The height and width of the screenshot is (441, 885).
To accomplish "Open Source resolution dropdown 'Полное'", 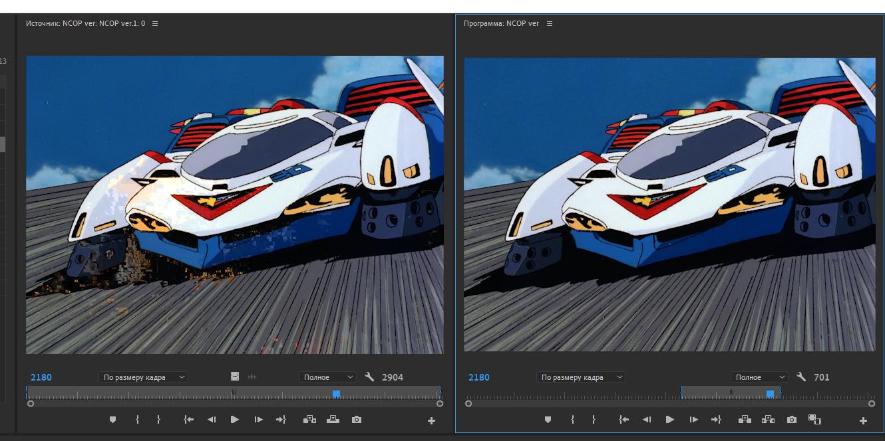I will pos(327,377).
